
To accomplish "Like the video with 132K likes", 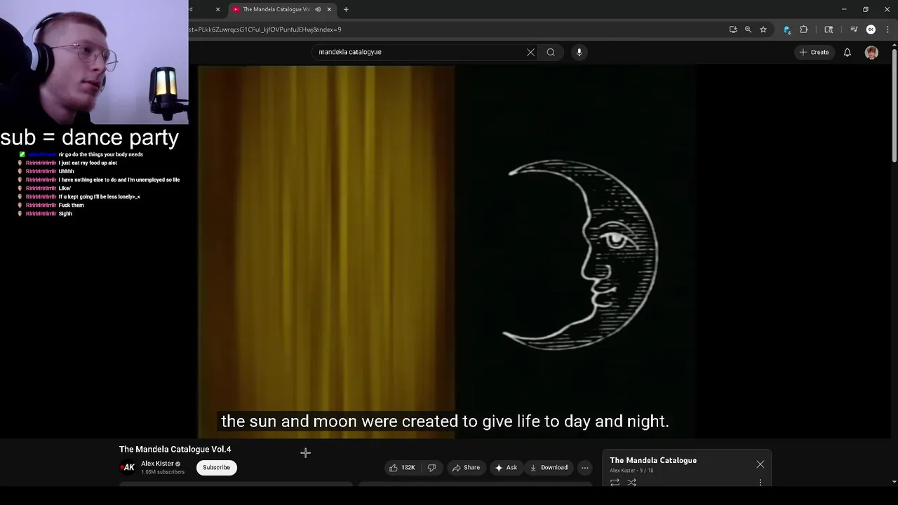I will point(403,468).
